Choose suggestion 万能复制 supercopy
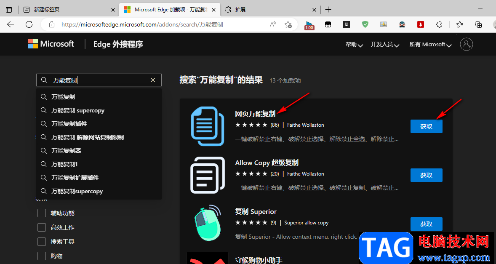The image size is (496, 264). [99, 110]
